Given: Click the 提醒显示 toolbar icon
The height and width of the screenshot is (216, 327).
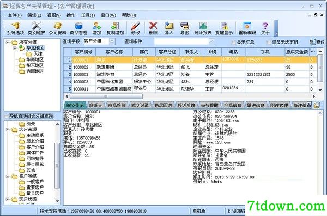Looking at the screenshot, I should pos(224,28).
